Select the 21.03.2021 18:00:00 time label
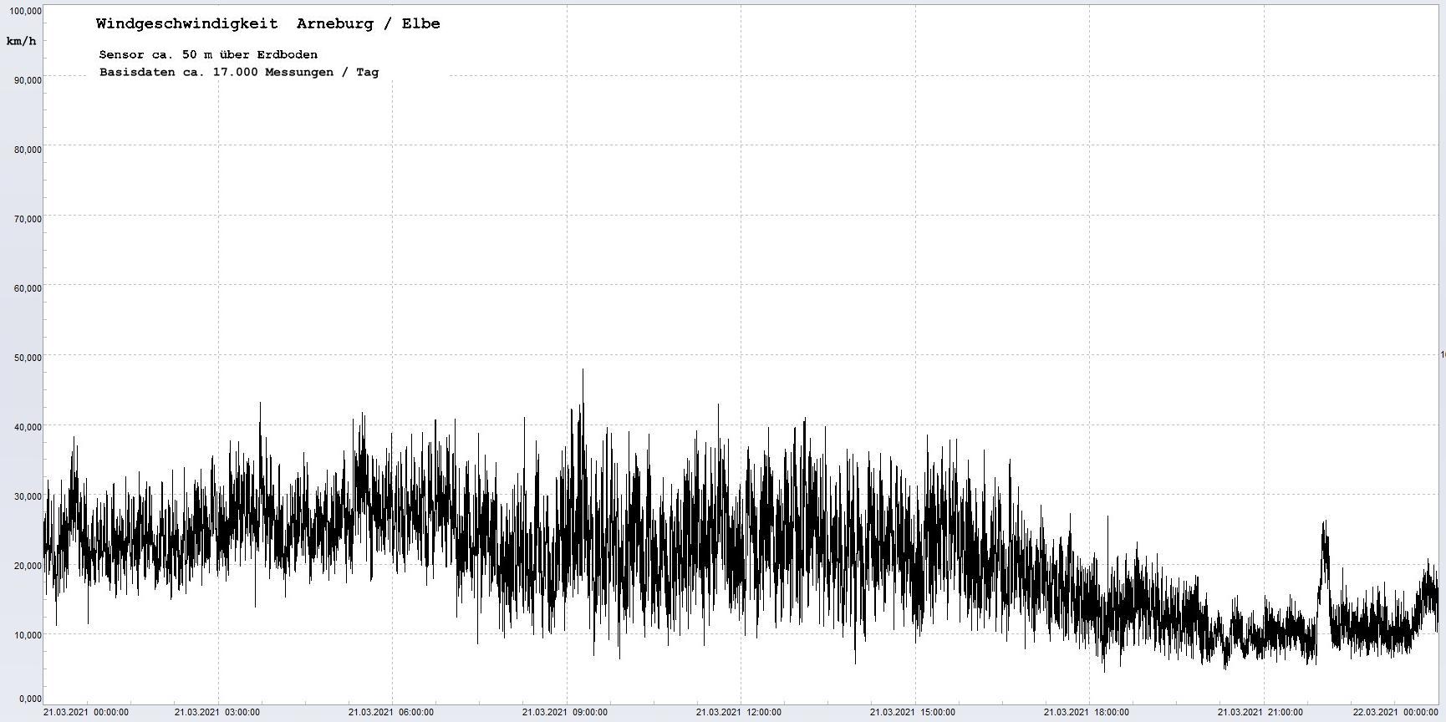The width and height of the screenshot is (1446, 722). click(1086, 713)
